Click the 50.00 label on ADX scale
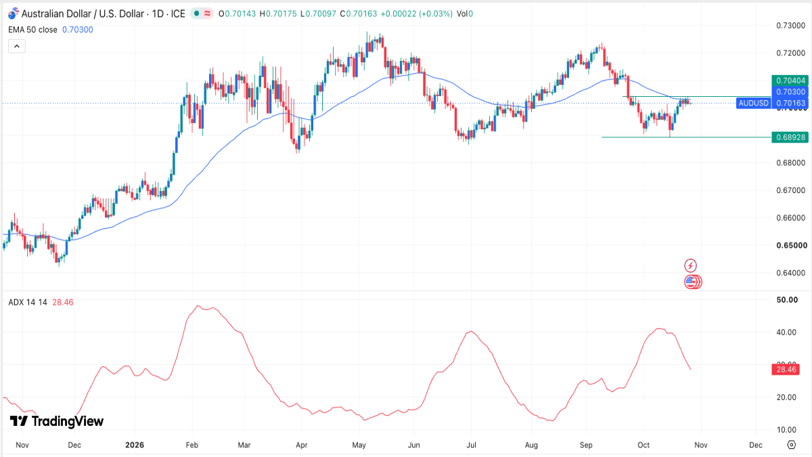The width and height of the screenshot is (812, 457). 788,299
